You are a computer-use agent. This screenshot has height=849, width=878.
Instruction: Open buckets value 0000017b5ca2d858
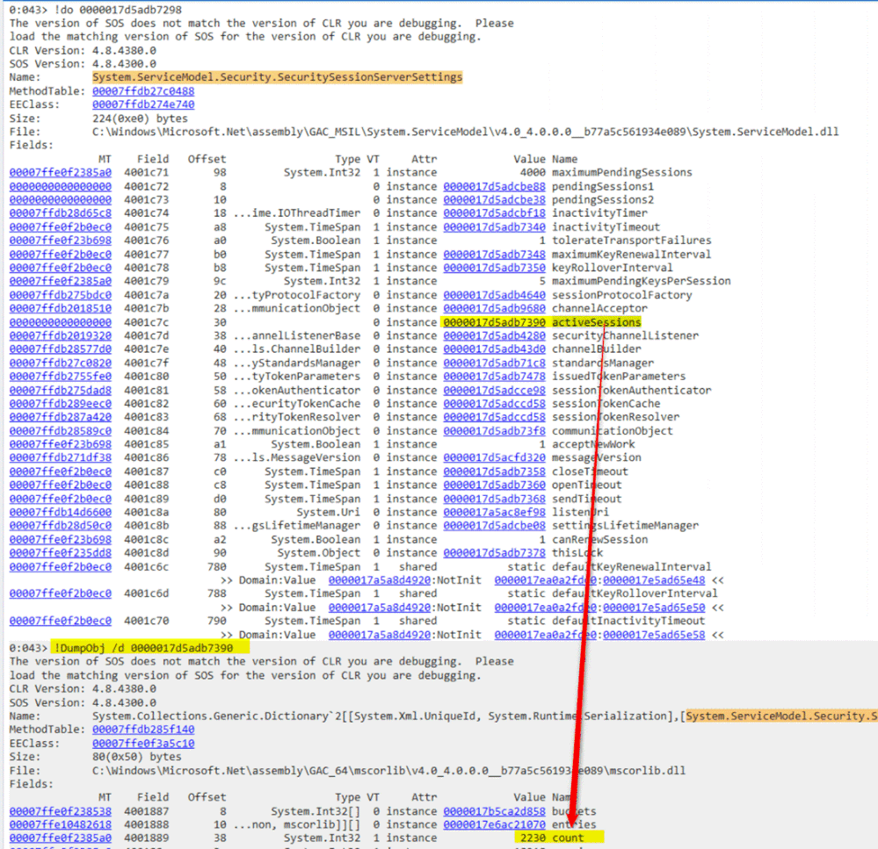494,811
